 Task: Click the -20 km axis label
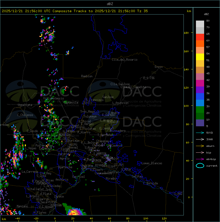[36, 219]
